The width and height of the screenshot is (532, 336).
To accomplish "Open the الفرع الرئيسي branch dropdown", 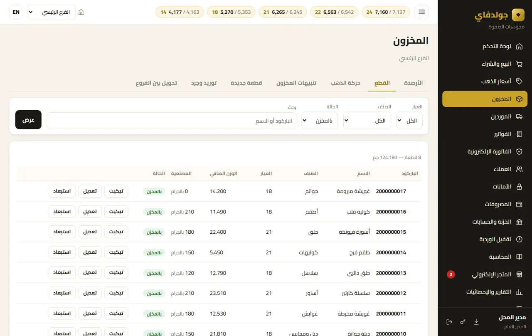I will pos(51,12).
